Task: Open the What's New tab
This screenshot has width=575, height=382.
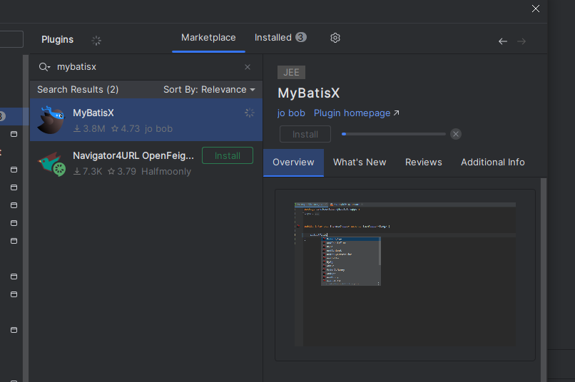Action: [x=360, y=162]
